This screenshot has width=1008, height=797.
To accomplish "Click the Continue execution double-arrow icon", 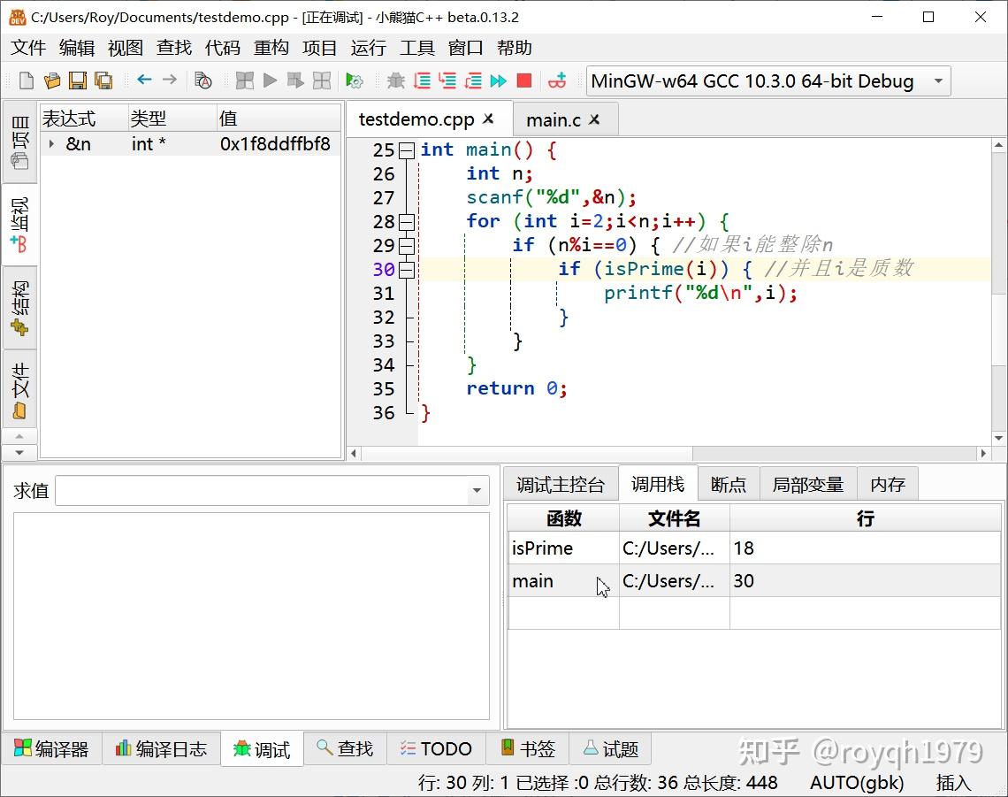I will (499, 81).
